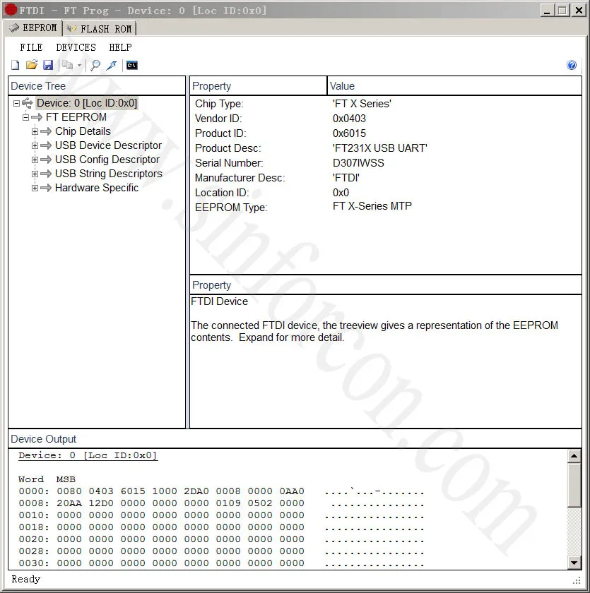Close the FT Prog window
The image size is (590, 593).
[579, 10]
